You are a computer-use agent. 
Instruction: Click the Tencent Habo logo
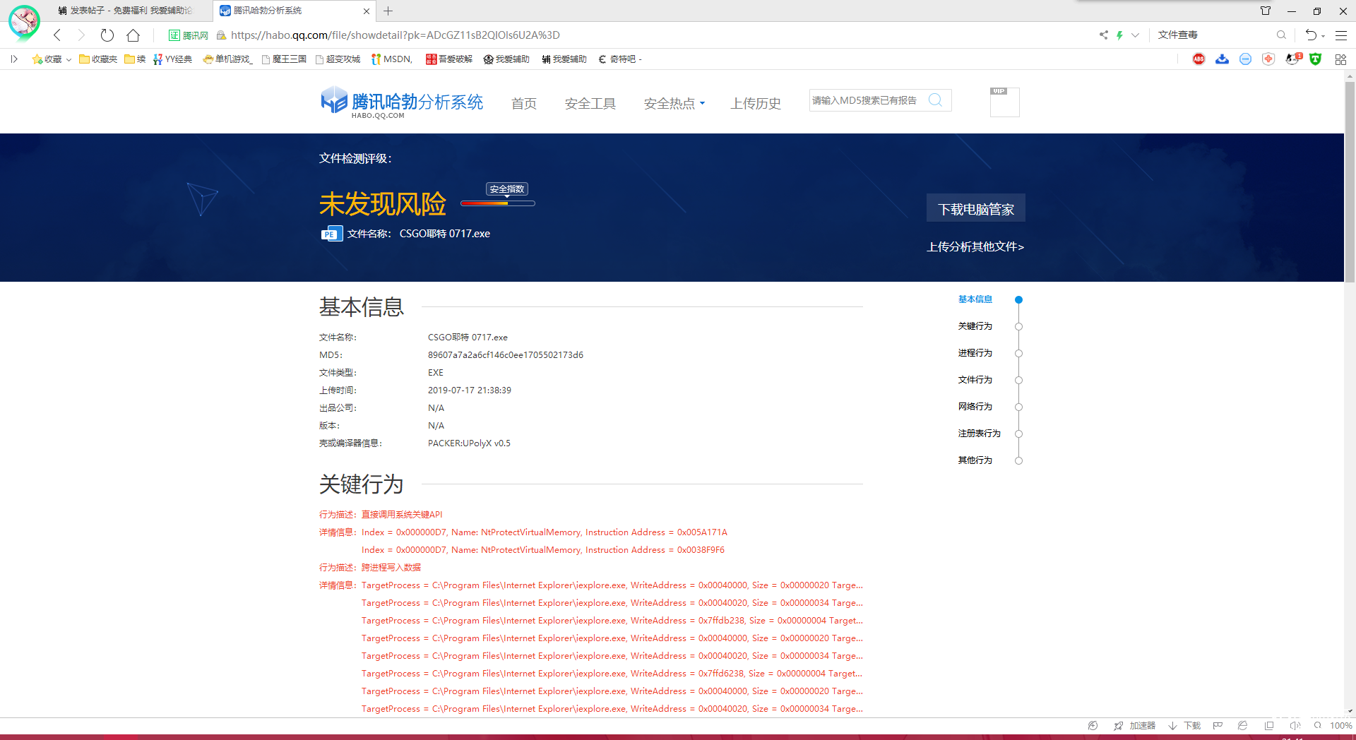[402, 103]
